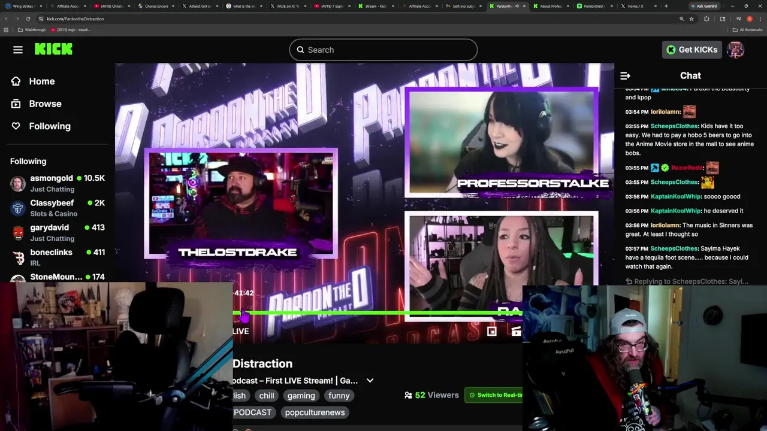This screenshot has height=431, width=767.
Task: Click asmongold's channel avatar
Action: coord(18,183)
